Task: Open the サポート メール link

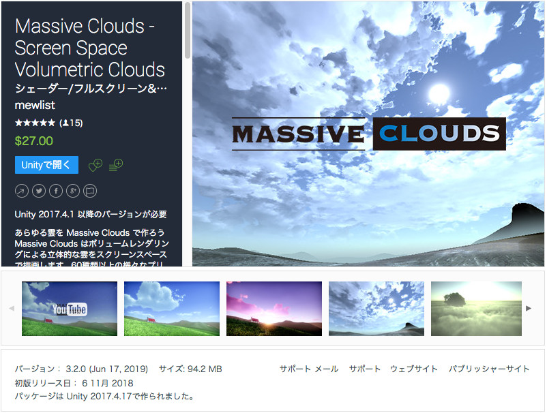Action: click(309, 369)
